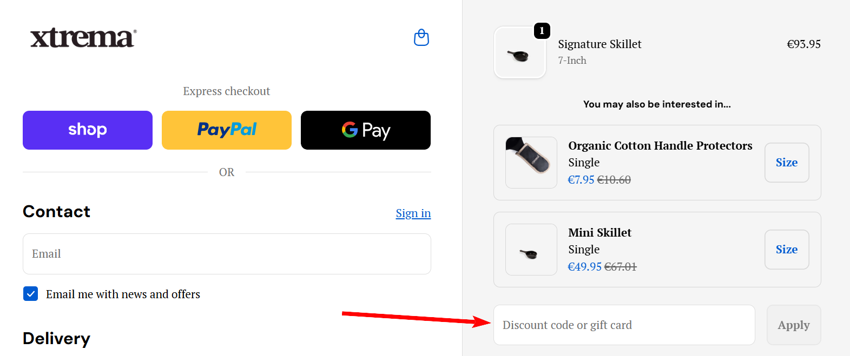Expand the Mini Skillet size chooser
Screen dimensions: 850x356
click(787, 250)
